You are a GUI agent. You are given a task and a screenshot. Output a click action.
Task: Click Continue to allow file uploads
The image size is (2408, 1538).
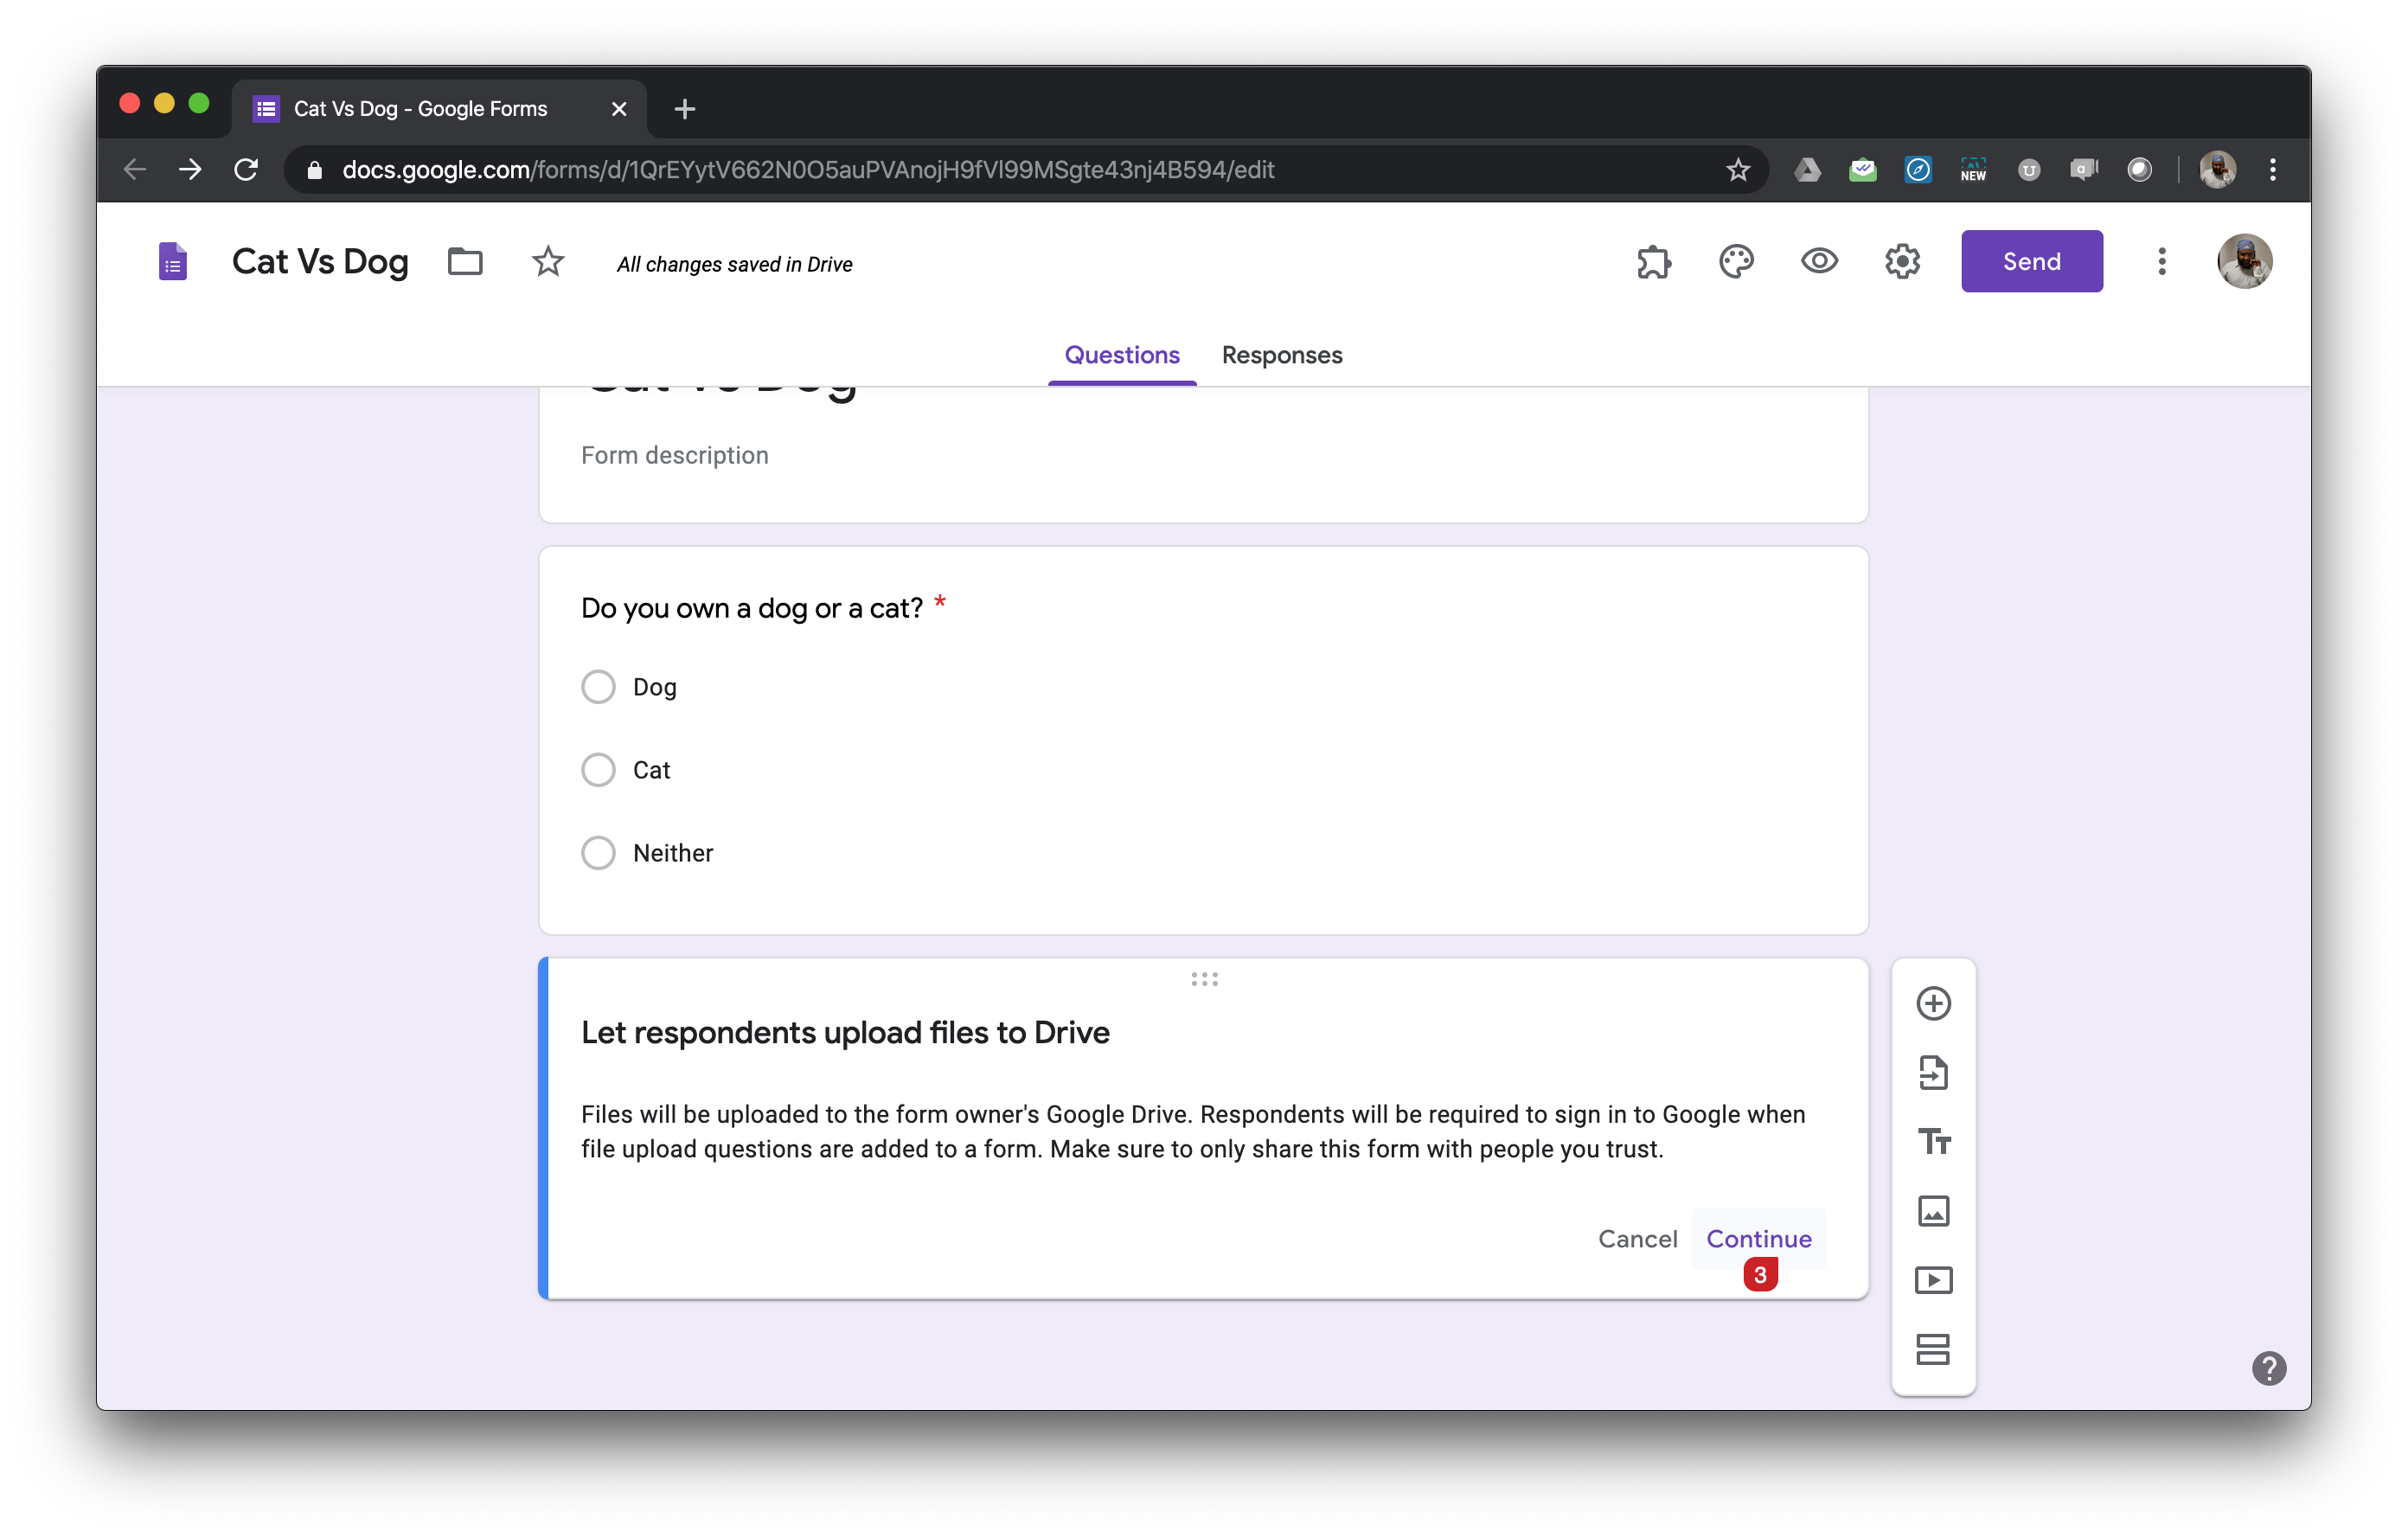(1758, 1238)
